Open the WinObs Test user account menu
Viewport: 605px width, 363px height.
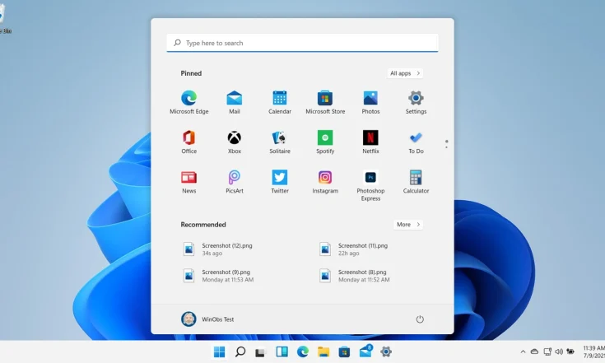coord(207,319)
